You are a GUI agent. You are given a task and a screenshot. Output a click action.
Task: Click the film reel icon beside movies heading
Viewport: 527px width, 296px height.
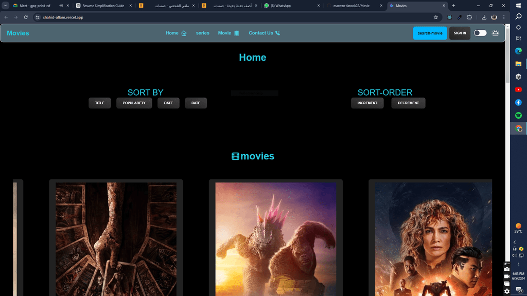[235, 156]
